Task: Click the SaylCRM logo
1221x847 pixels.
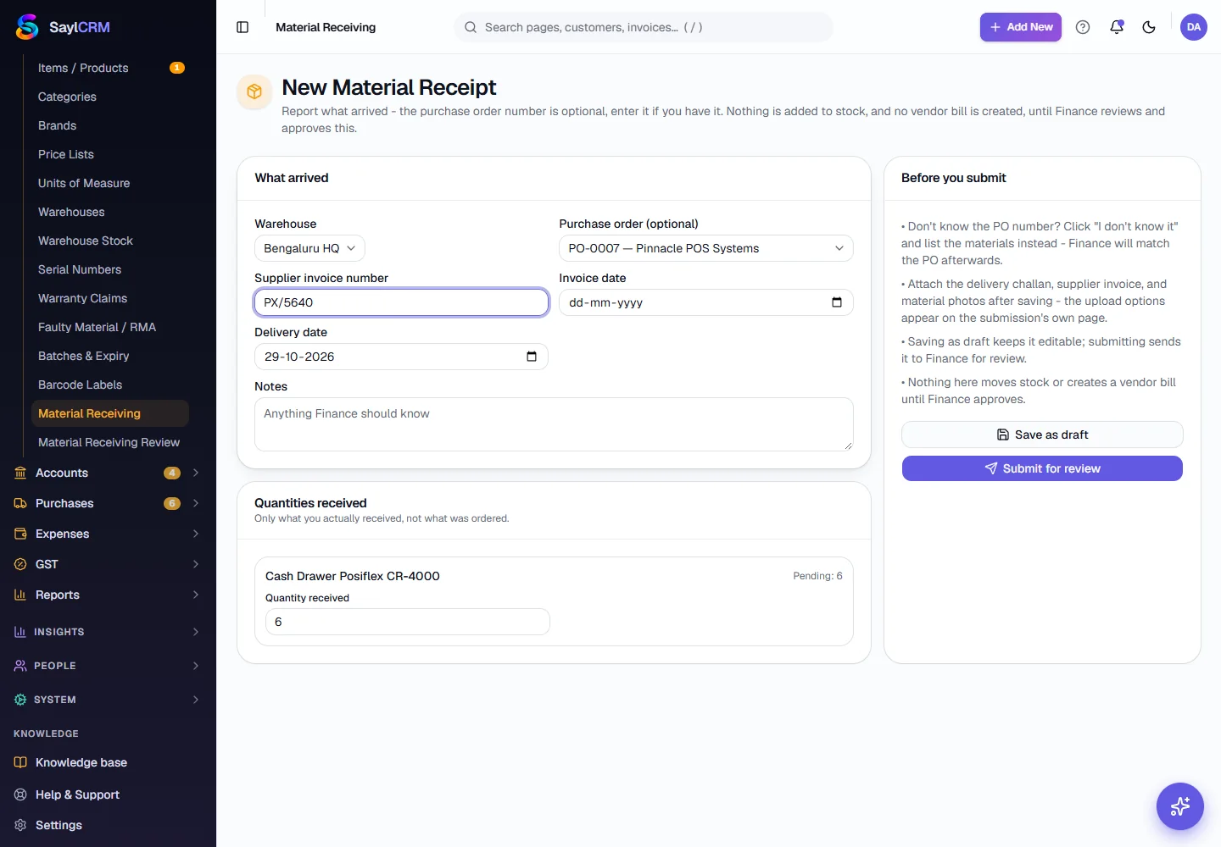Action: (63, 27)
